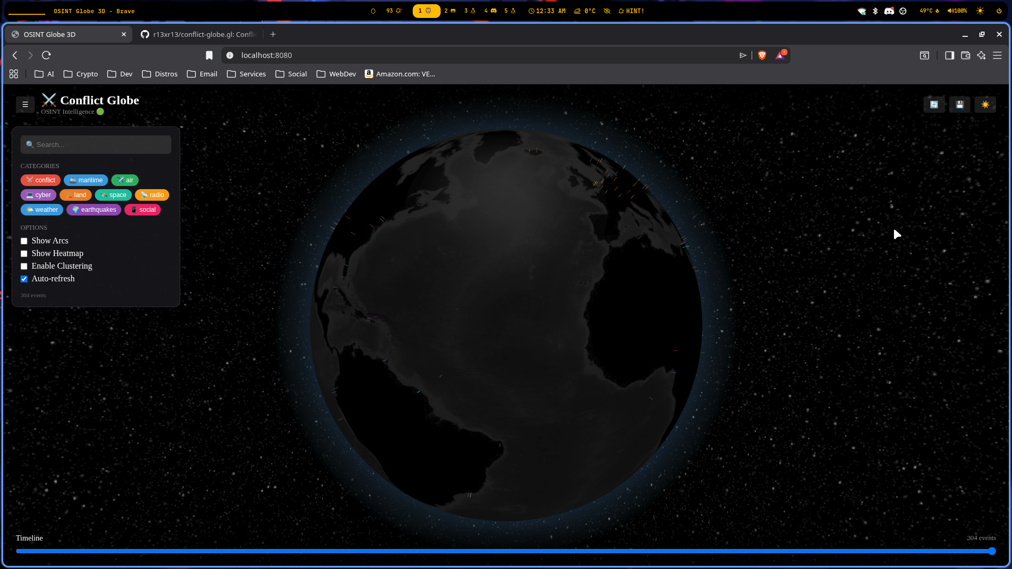
Task: Toggle the earthquakes category filter
Action: (x=93, y=210)
